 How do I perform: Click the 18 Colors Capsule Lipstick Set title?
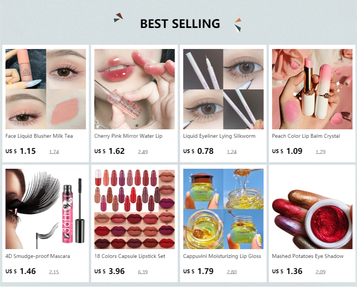pyautogui.click(x=130, y=256)
